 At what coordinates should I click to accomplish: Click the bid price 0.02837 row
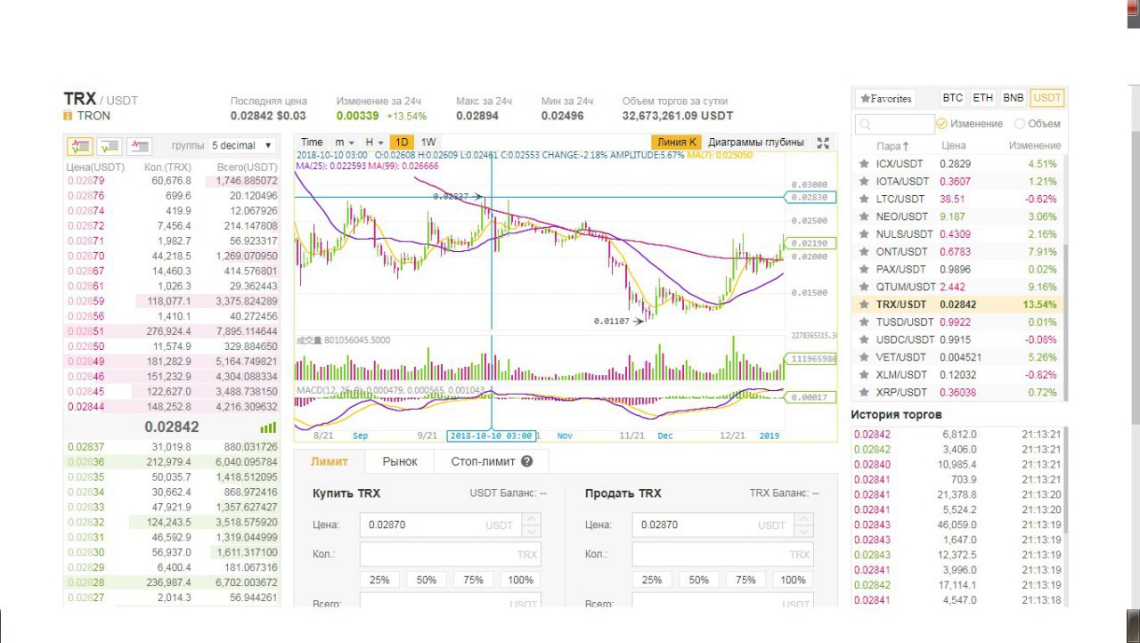[x=173, y=447]
